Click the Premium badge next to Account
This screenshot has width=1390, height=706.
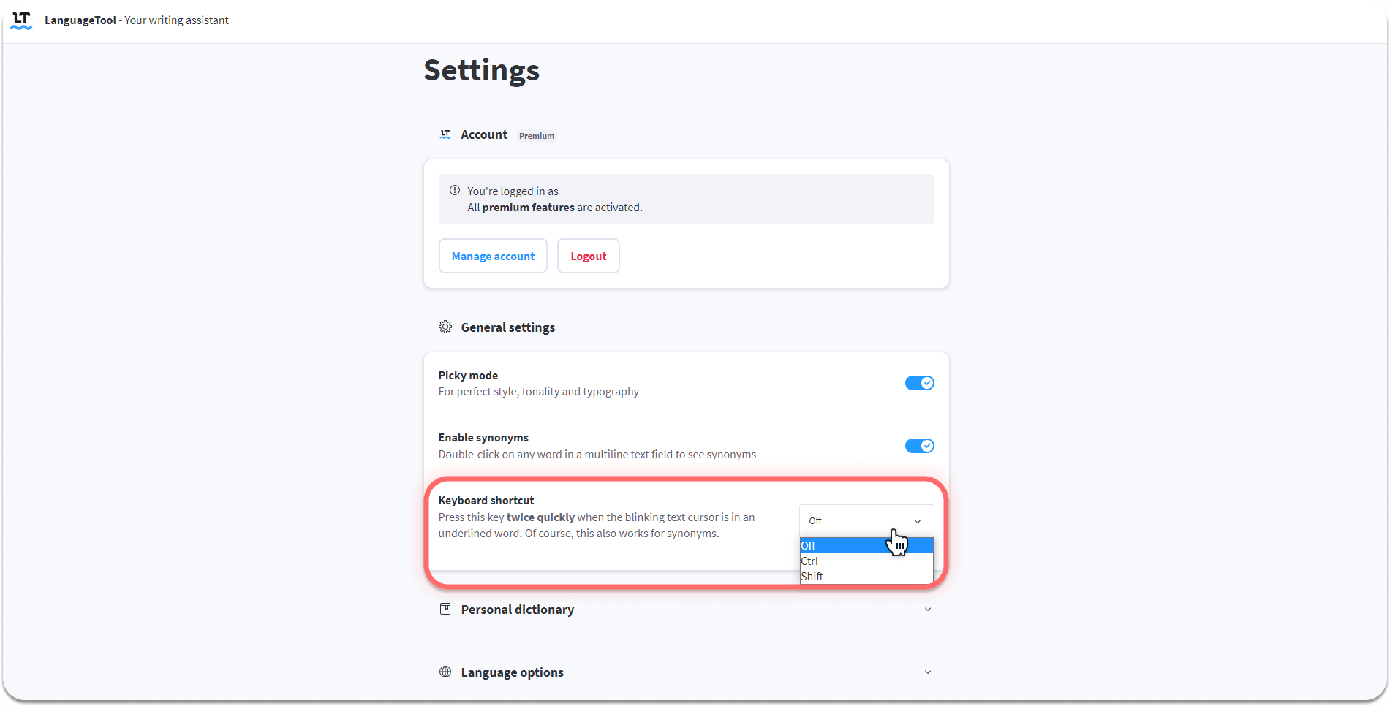537,136
